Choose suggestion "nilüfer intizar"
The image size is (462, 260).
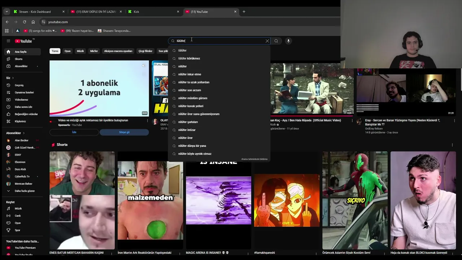[x=219, y=130]
